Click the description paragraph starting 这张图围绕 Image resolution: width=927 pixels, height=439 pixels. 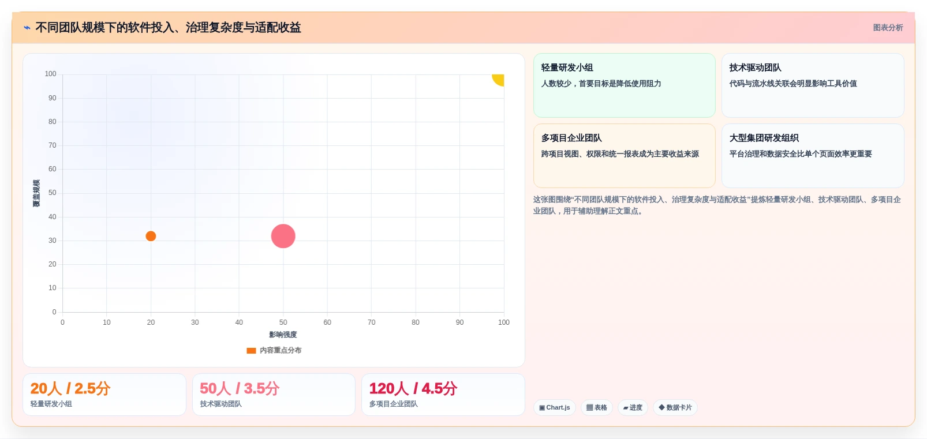717,205
